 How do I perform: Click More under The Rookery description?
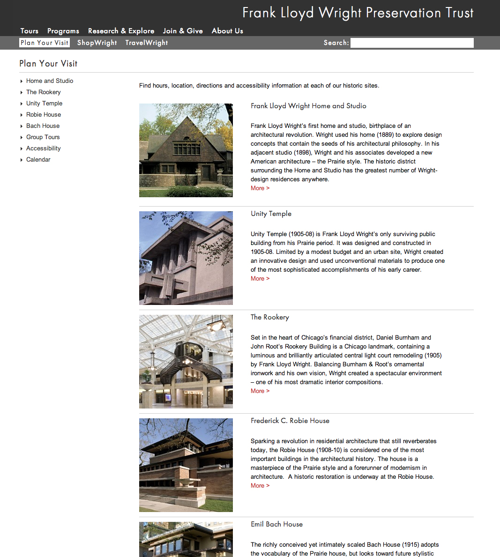click(x=260, y=391)
